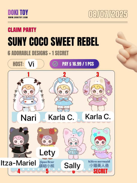Click the Lety name label
Image resolution: width=137 pixels, height=183 pixels.
(47, 152)
